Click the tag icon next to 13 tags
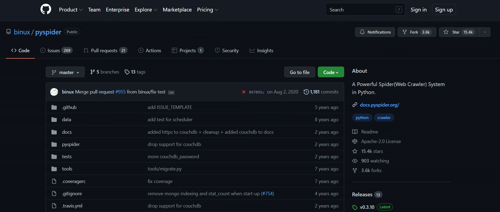Viewport: 500px width, 212px height. click(x=127, y=72)
